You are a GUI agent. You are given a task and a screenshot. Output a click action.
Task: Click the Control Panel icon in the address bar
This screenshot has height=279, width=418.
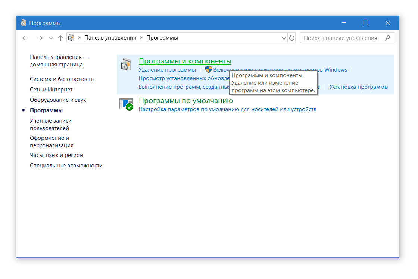click(x=71, y=38)
